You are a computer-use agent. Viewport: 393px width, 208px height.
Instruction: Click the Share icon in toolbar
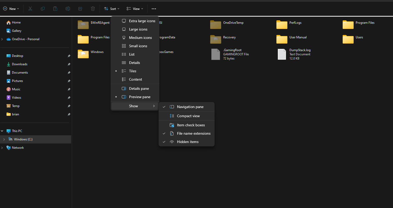point(80,9)
